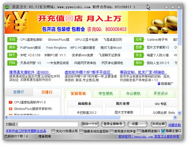Open 驱动人生2012 5 link
Image resolution: width=188 pixels, height=145 pixels.
(158, 63)
